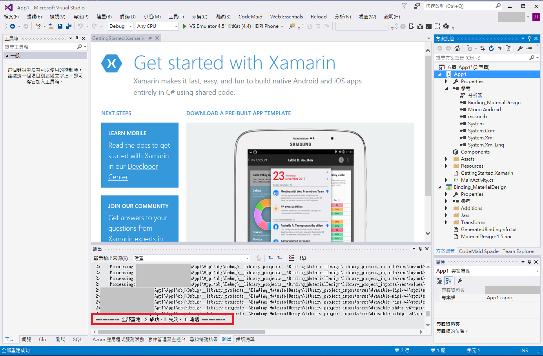
Task: Open Properties wrench in Solution Explorer toolbar
Action: tap(520, 48)
